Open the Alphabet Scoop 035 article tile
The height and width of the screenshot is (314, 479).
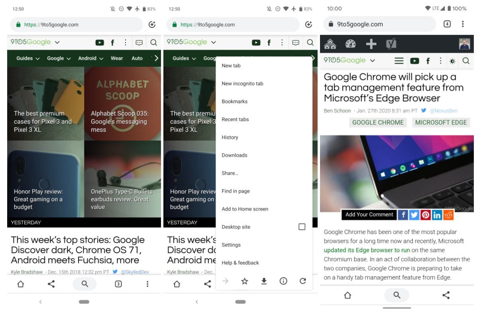pos(122,104)
